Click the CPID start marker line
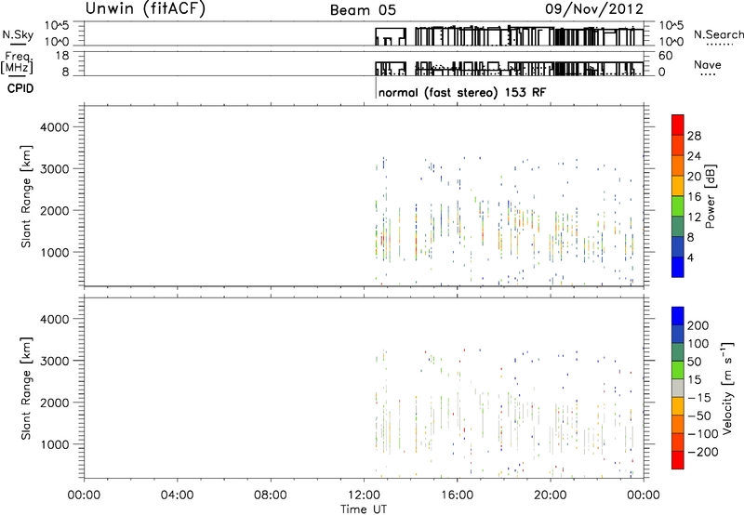The width and height of the screenshot is (744, 515). coord(376,88)
